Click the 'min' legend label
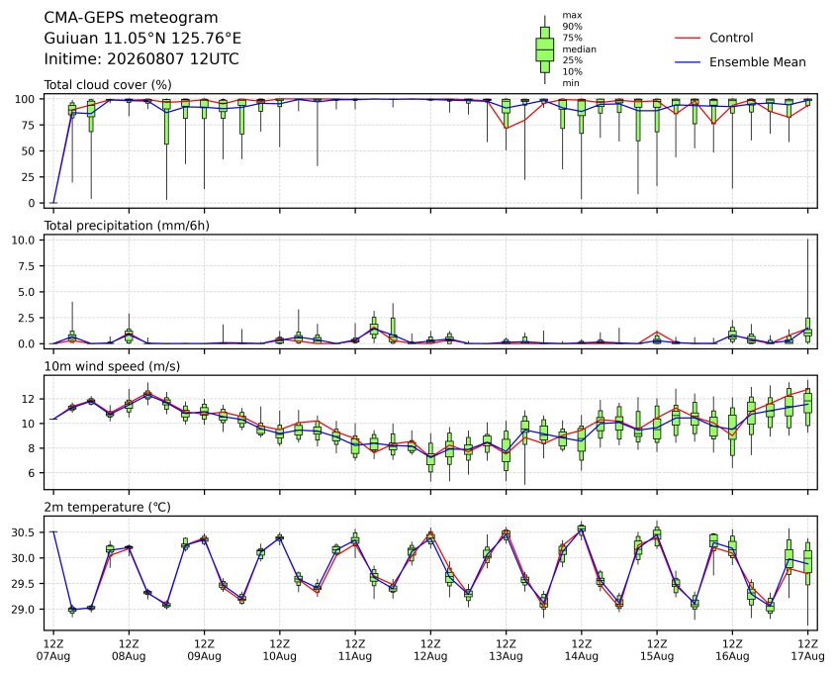This screenshot has height=673, width=836. pyautogui.click(x=571, y=83)
